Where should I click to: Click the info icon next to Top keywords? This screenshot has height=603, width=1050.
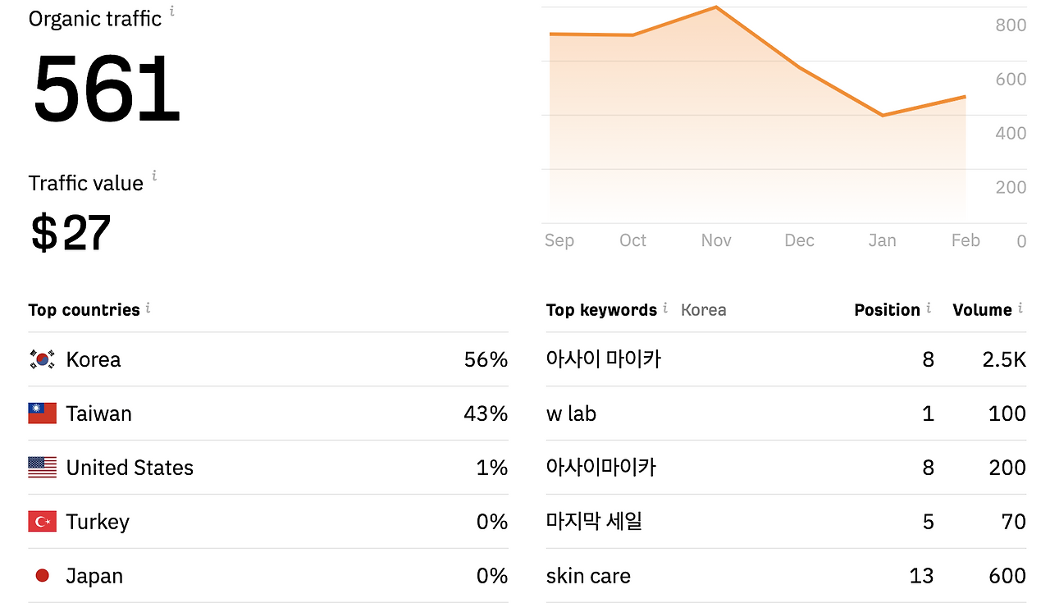coord(665,308)
